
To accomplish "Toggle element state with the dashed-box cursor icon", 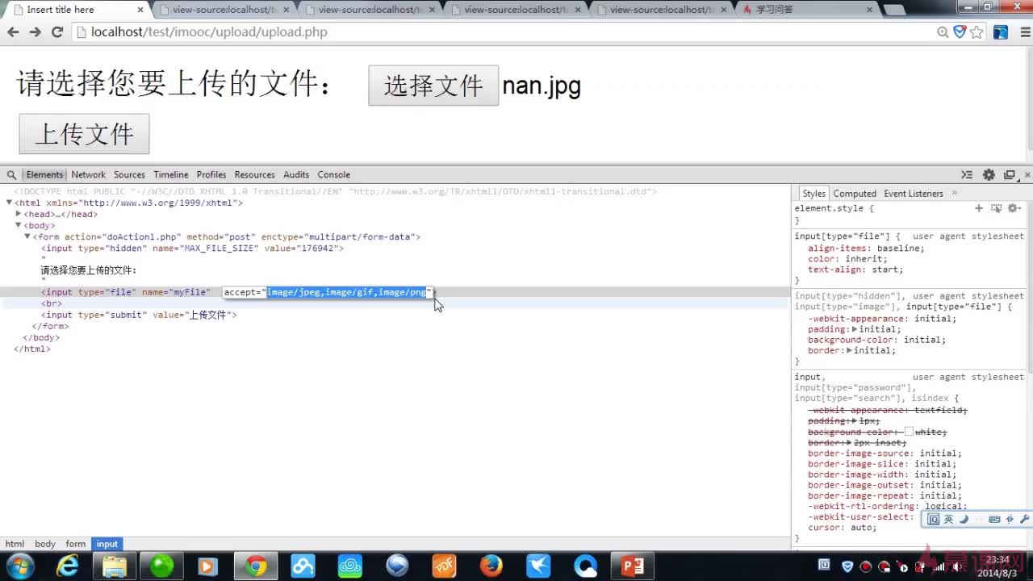I will point(996,208).
